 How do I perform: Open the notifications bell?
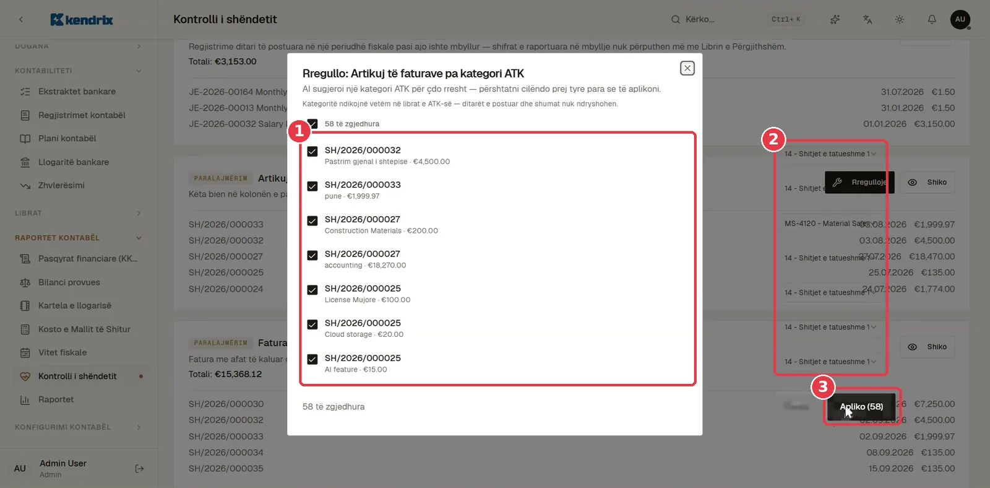coord(932,19)
